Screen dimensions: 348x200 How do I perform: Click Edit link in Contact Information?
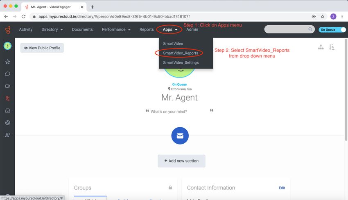point(282,188)
